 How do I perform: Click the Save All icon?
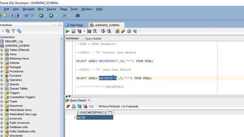[x=17, y=16]
